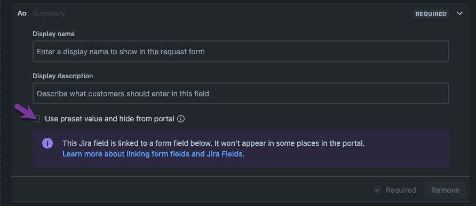Screen dimensions: 476x206
Task: Click the Display description label
Action: (63, 76)
